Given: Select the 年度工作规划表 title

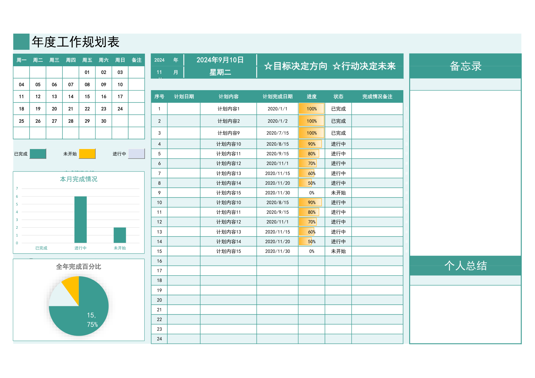Looking at the screenshot, I should 76,42.
